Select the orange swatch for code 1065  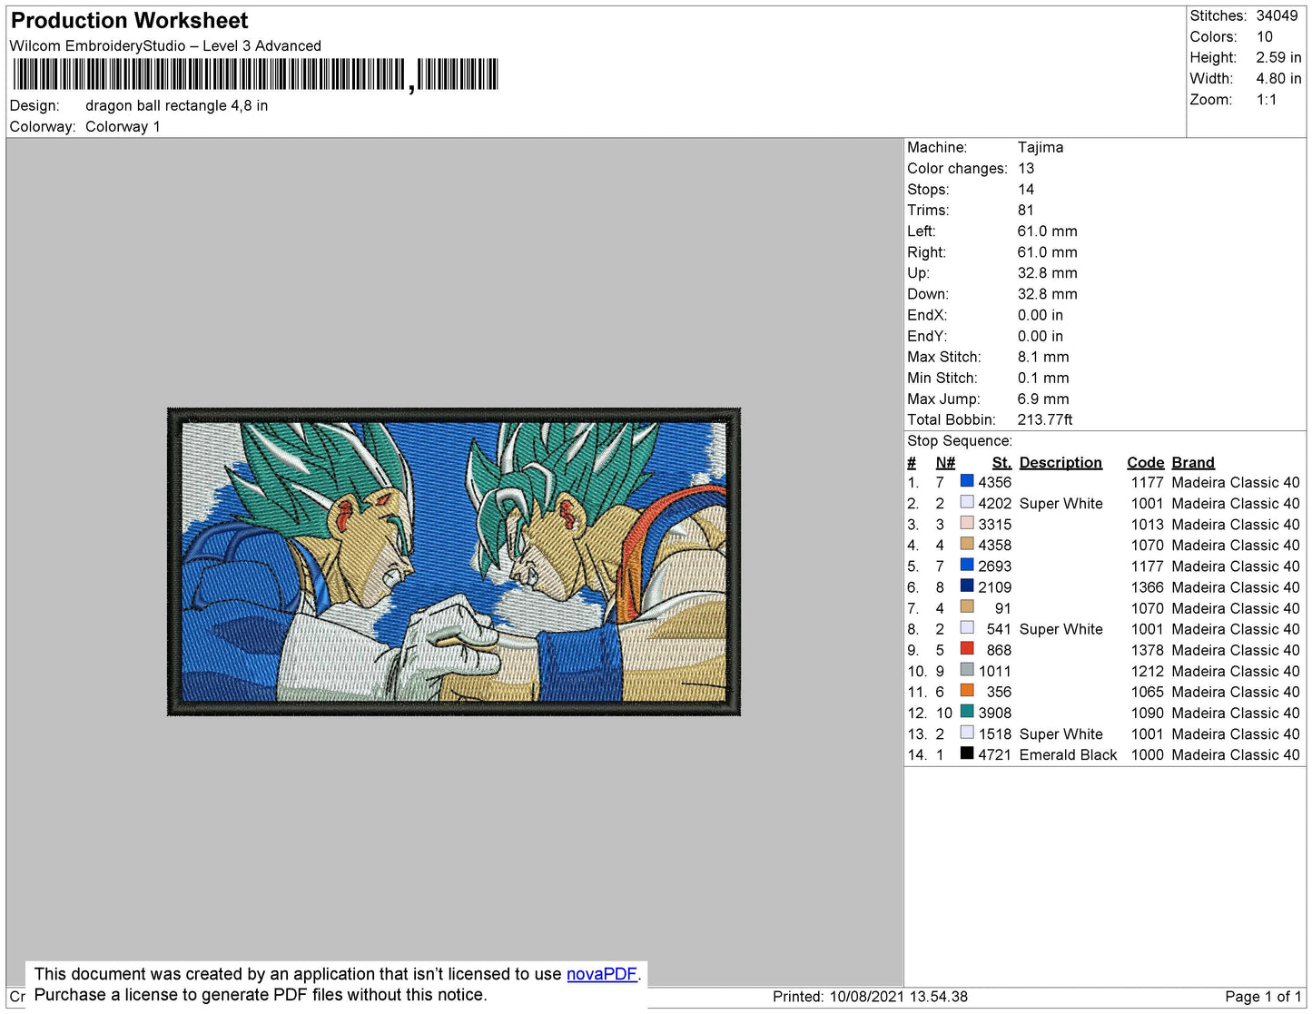coord(967,691)
